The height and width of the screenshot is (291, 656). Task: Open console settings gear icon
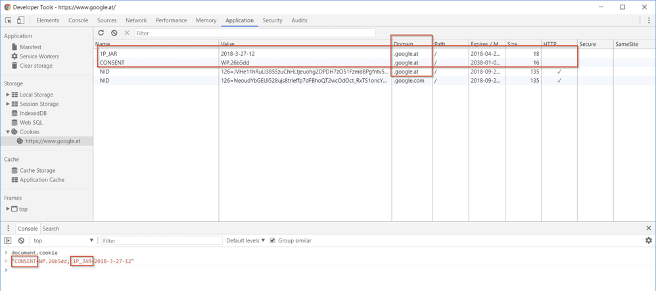(x=648, y=240)
